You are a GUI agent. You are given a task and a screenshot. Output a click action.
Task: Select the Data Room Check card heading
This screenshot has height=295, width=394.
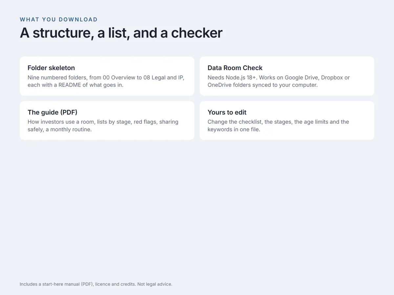235,68
